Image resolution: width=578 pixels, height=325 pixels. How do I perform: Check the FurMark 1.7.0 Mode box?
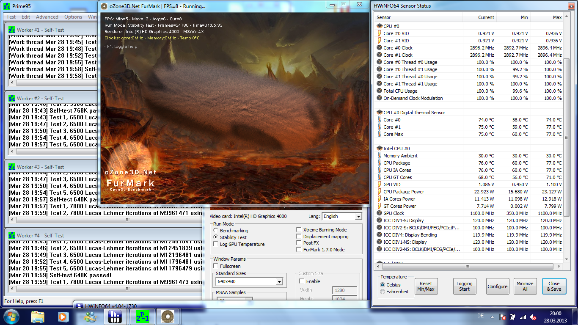pyautogui.click(x=299, y=250)
